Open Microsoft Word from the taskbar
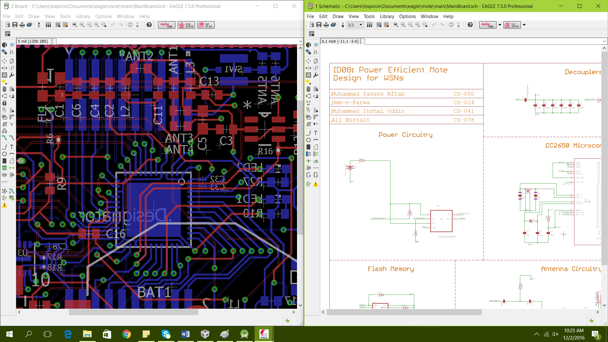The height and width of the screenshot is (342, 608). pyautogui.click(x=185, y=334)
